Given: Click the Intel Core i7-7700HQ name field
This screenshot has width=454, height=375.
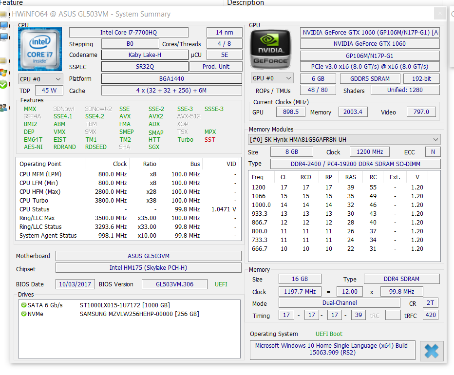Looking at the screenshot, I should (129, 33).
